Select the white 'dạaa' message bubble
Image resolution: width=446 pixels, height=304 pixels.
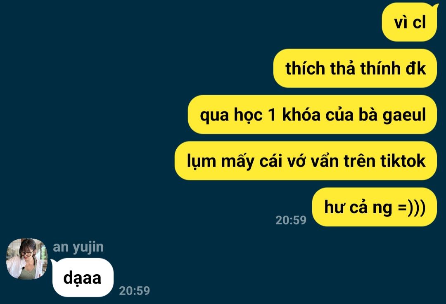[83, 278]
